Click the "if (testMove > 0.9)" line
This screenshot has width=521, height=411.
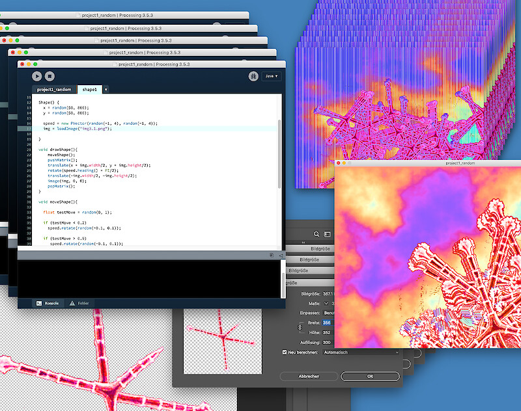[x=64, y=239]
